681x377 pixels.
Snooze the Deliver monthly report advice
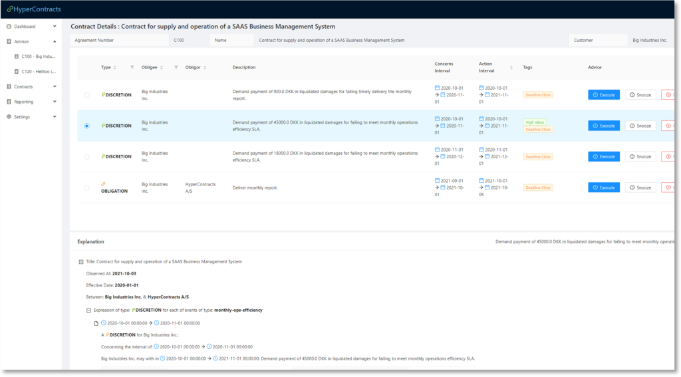click(x=640, y=188)
